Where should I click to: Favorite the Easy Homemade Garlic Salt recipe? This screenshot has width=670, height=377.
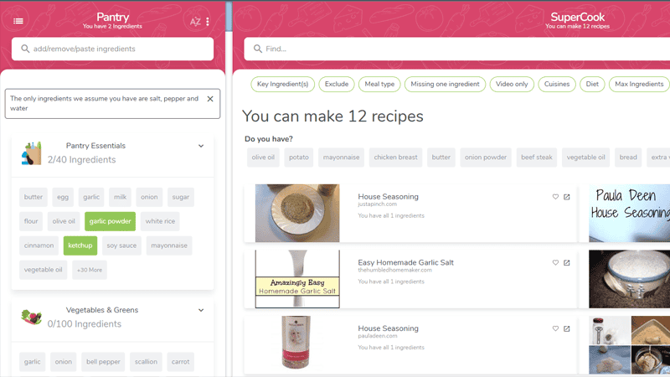[x=555, y=262]
